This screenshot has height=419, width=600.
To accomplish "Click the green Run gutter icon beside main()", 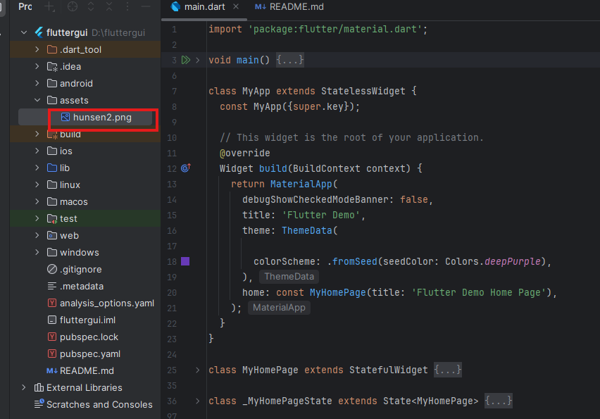I will tap(185, 61).
